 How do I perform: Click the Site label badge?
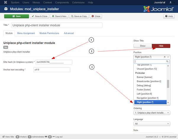pyautogui.click(x=6, y=47)
